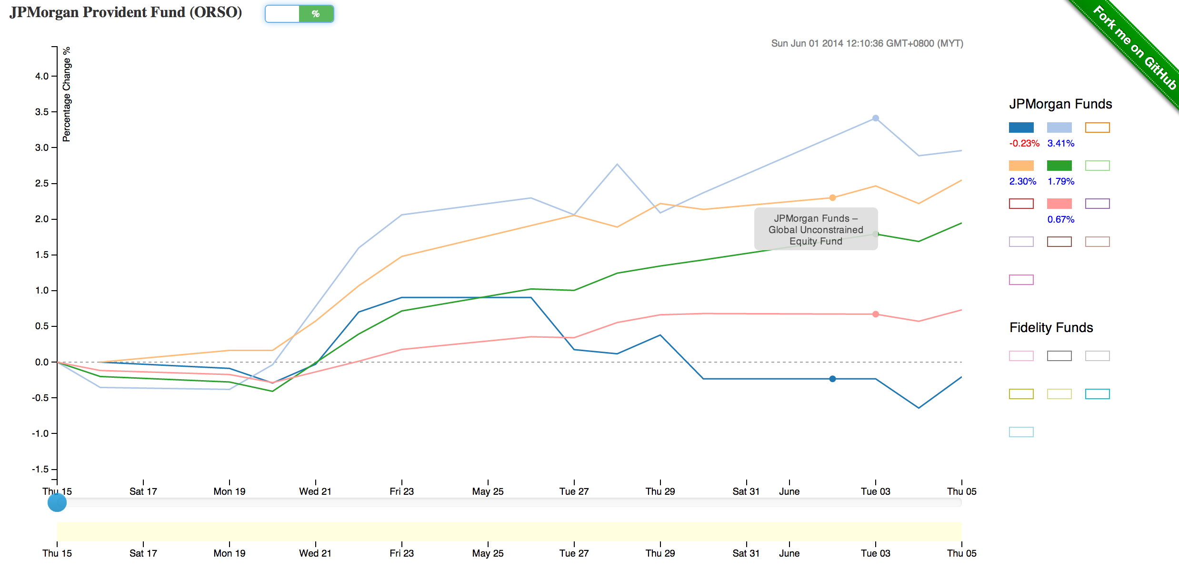Viewport: 1179px width, 569px height.
Task: Click the JPMorgan Provident Fund (ORSO) title
Action: point(126,12)
